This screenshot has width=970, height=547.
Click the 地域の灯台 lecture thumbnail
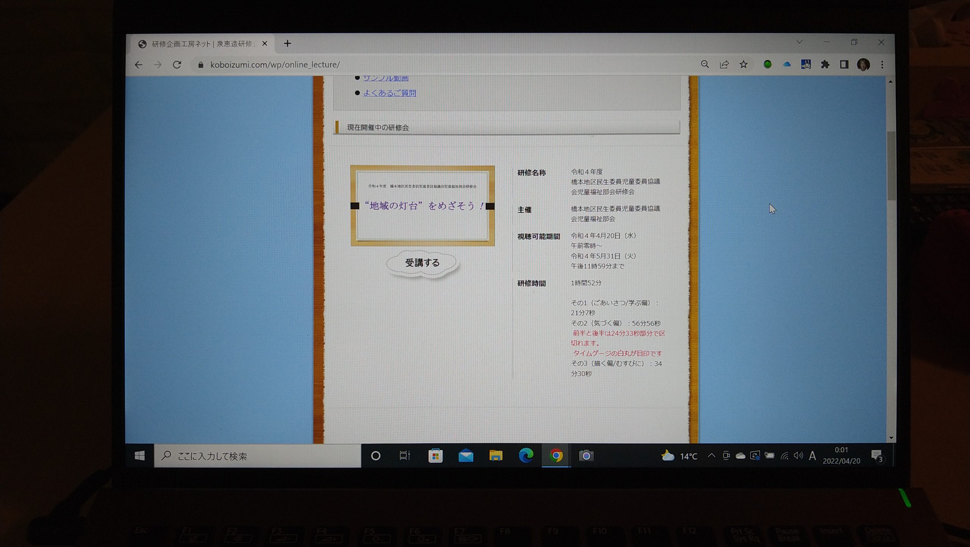point(422,206)
